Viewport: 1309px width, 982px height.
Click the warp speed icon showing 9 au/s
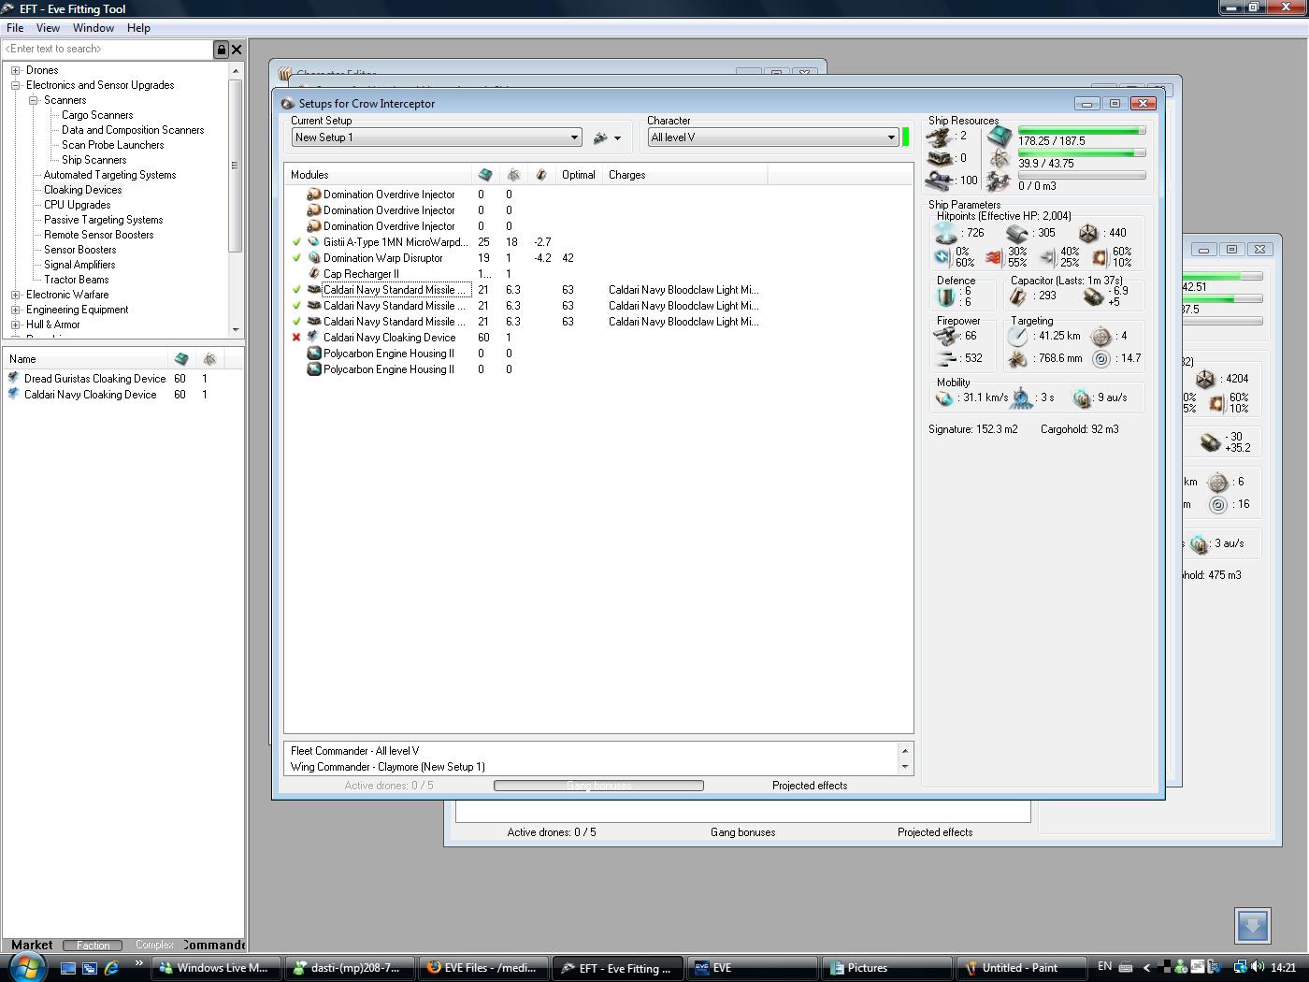tap(1083, 398)
